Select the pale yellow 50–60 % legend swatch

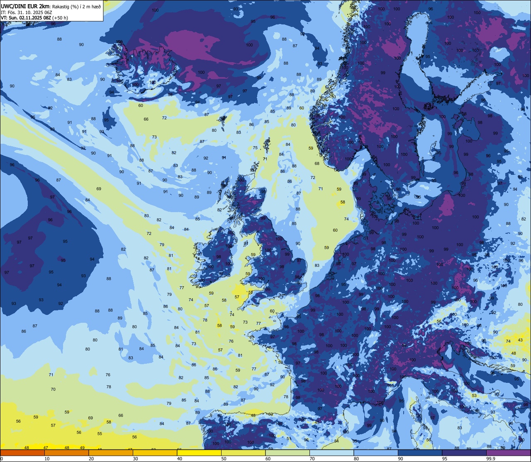pos(243,453)
